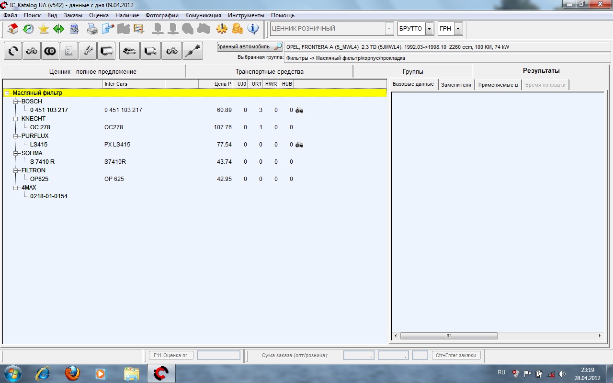Switch to the Заменители tab

(456, 85)
